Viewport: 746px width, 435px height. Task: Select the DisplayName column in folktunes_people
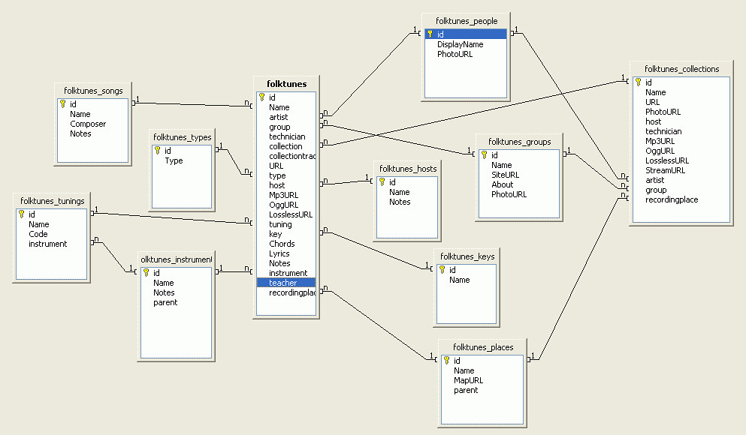coord(460,44)
